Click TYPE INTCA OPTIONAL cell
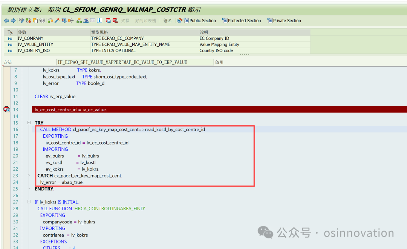407x249 pixels. coord(113,50)
